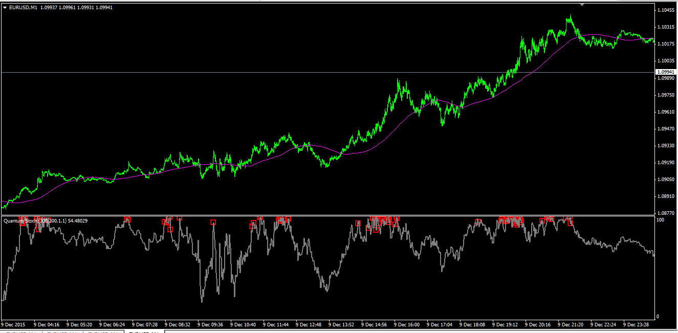Image resolution: width=678 pixels, height=333 pixels.
Task: Click the 1.10035 price scale value
Action: click(x=667, y=61)
